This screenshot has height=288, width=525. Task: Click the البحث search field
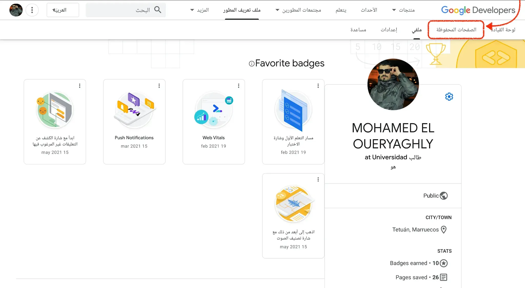coord(126,10)
